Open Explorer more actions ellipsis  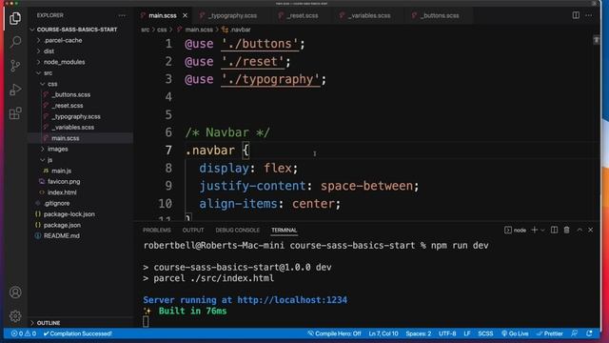122,15
